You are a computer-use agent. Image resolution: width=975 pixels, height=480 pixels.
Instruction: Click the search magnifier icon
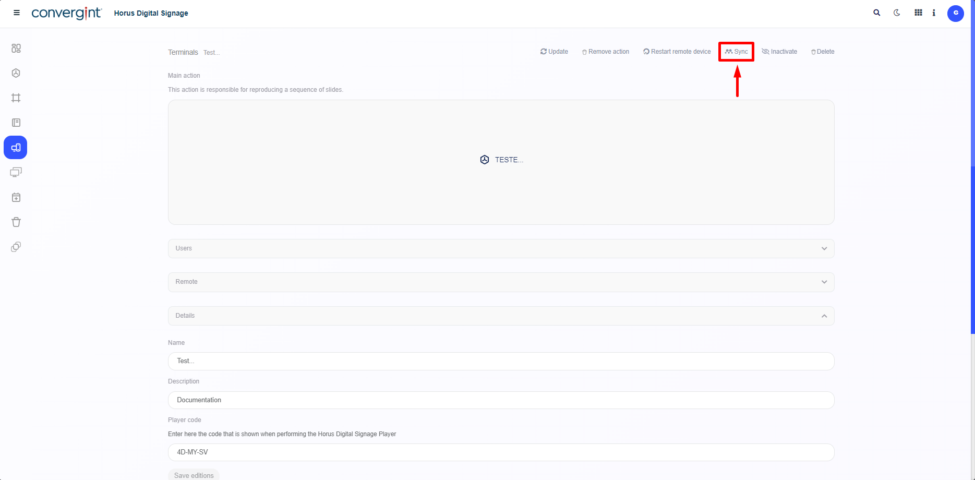[x=877, y=13]
